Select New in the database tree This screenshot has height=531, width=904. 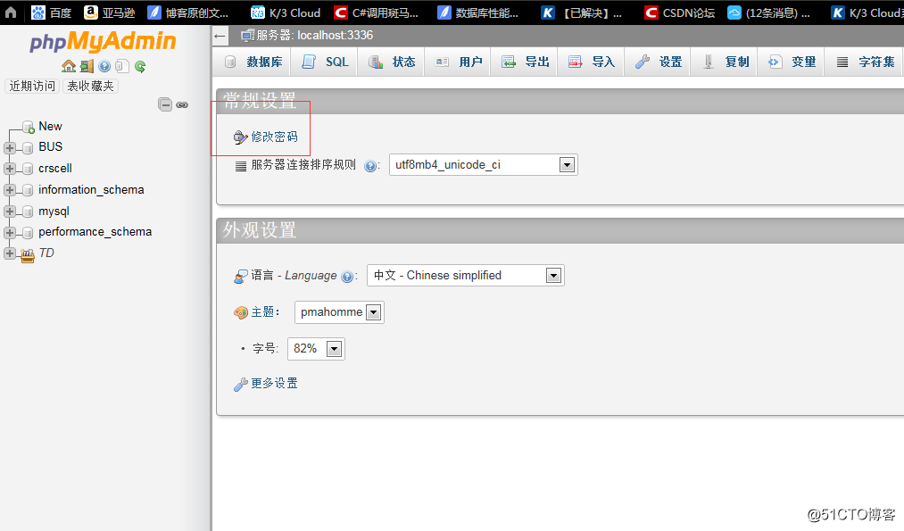pos(50,126)
